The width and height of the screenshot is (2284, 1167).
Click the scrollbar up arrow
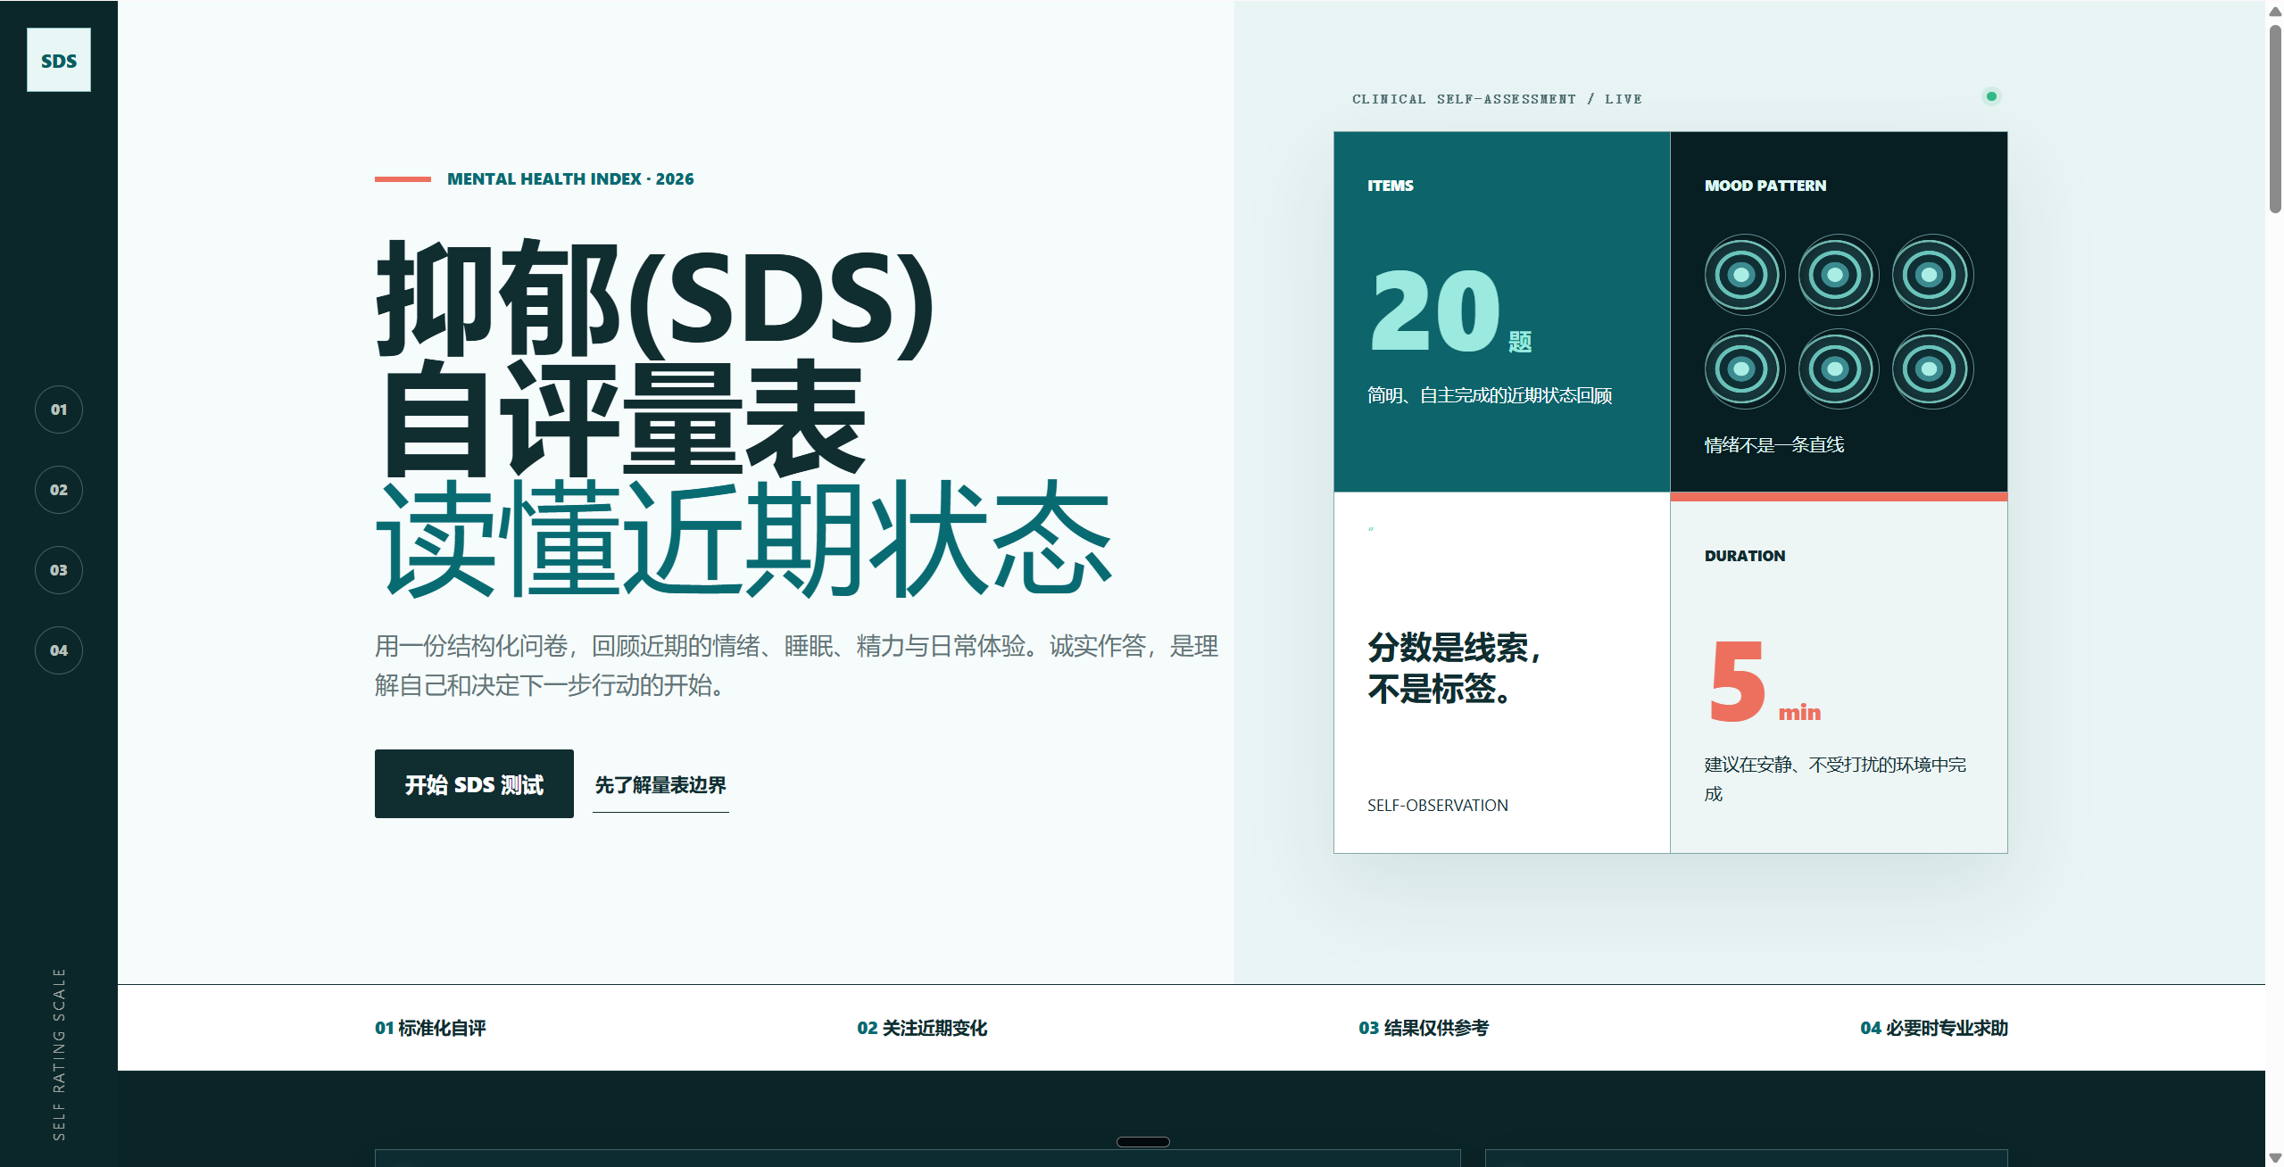(2275, 11)
